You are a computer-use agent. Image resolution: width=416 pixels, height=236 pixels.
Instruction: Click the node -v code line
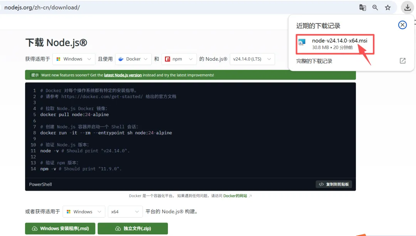85,151
